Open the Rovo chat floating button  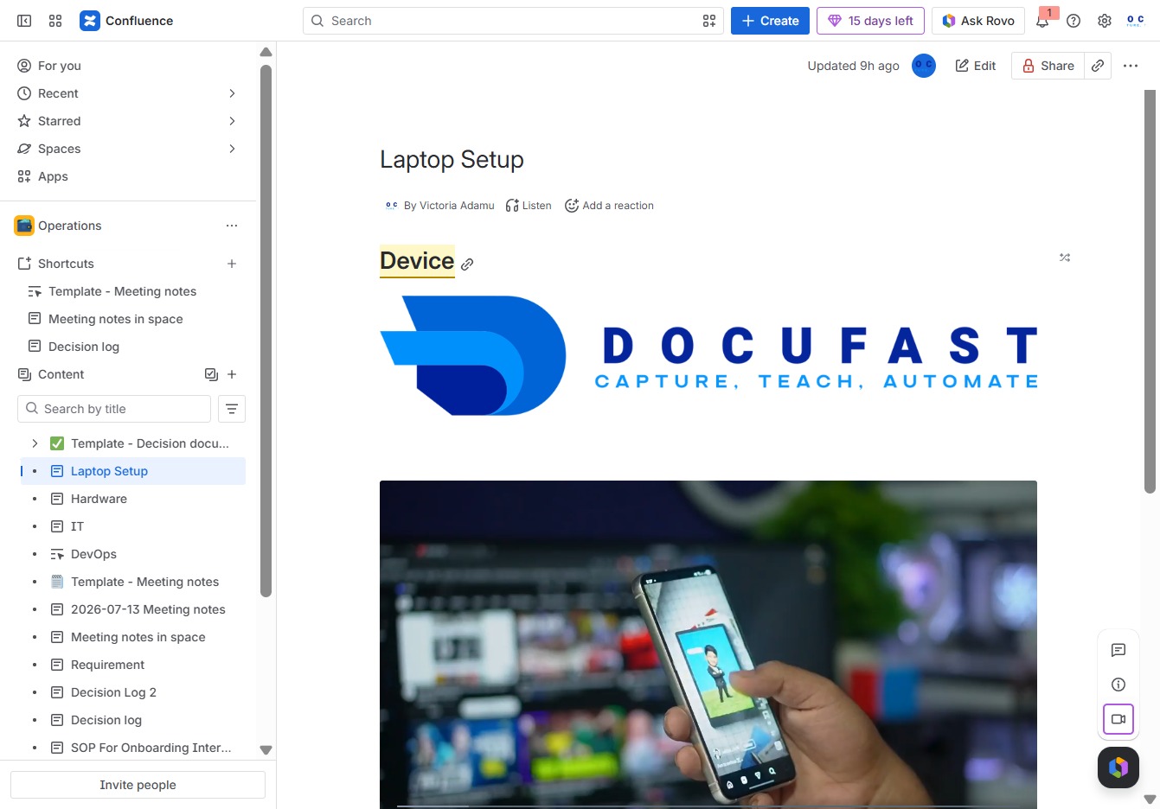1118,767
